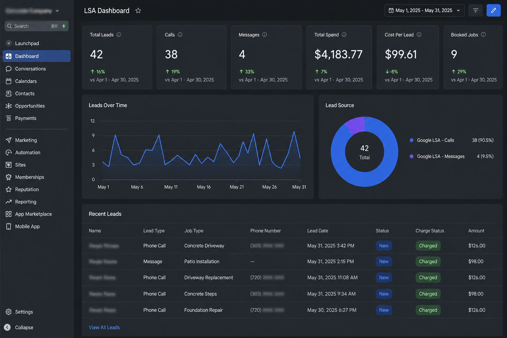507x338 pixels.
Task: Click the lightning bolt quick actions icon
Action: point(64,26)
